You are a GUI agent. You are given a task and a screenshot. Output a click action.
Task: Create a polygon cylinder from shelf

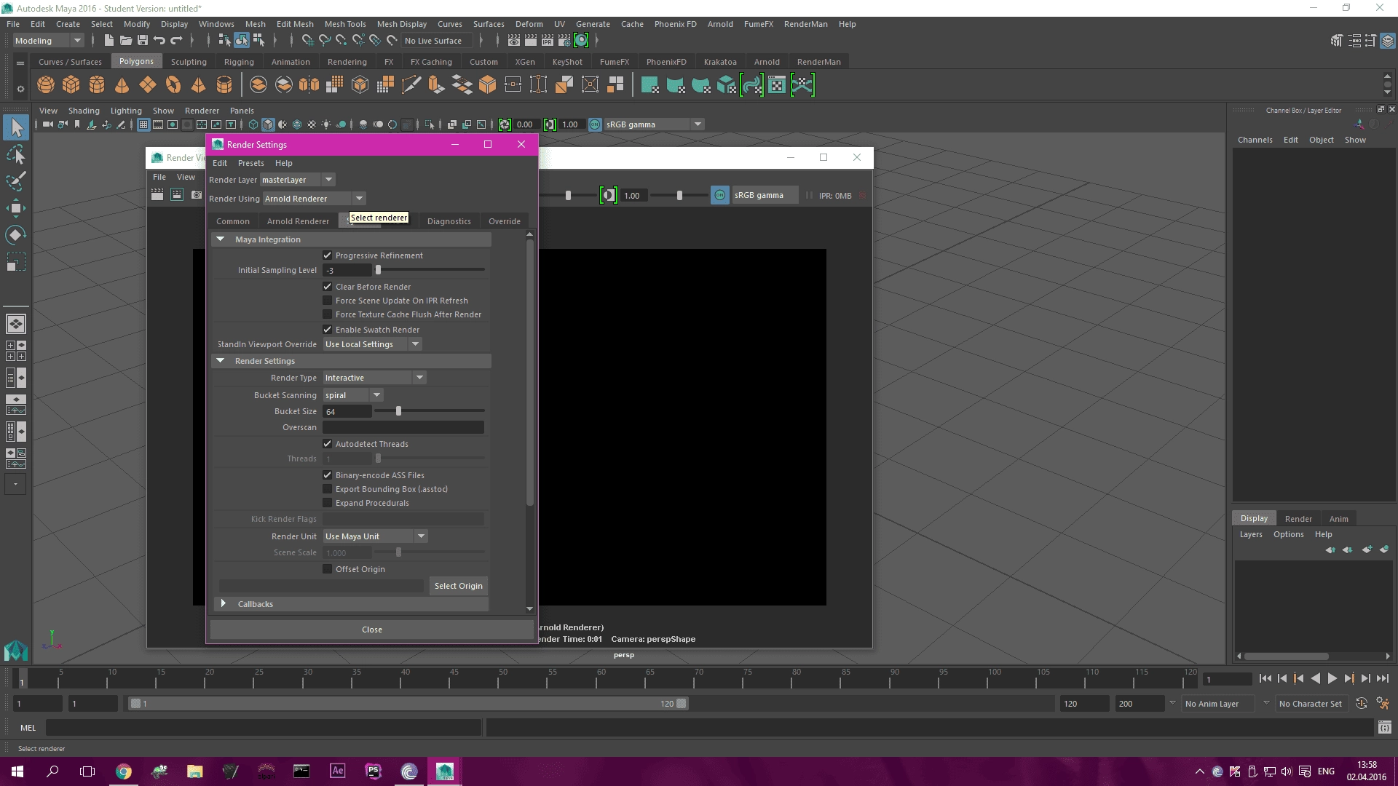click(x=97, y=85)
